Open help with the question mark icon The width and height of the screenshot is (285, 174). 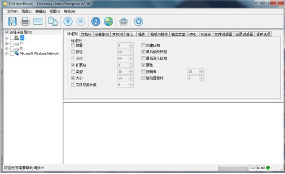96,21
